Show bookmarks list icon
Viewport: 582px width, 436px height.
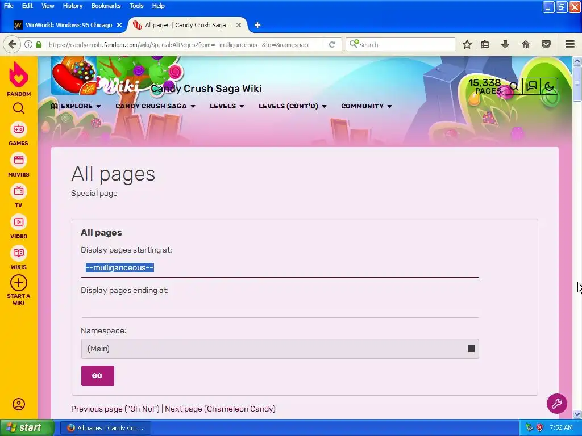click(x=485, y=44)
